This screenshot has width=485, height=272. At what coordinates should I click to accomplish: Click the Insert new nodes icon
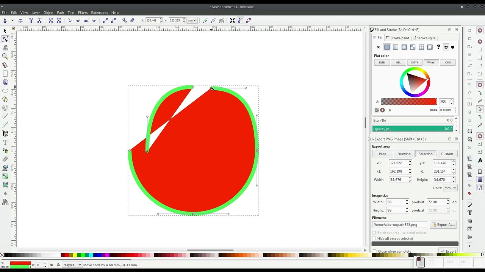click(x=5, y=20)
